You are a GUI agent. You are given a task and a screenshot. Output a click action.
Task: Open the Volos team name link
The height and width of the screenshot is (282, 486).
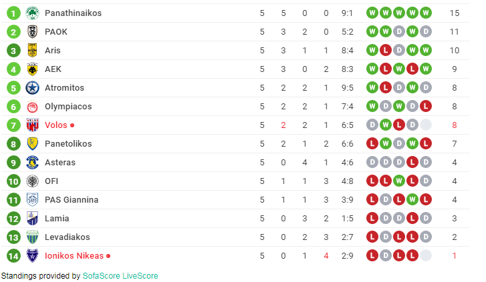[x=56, y=125]
